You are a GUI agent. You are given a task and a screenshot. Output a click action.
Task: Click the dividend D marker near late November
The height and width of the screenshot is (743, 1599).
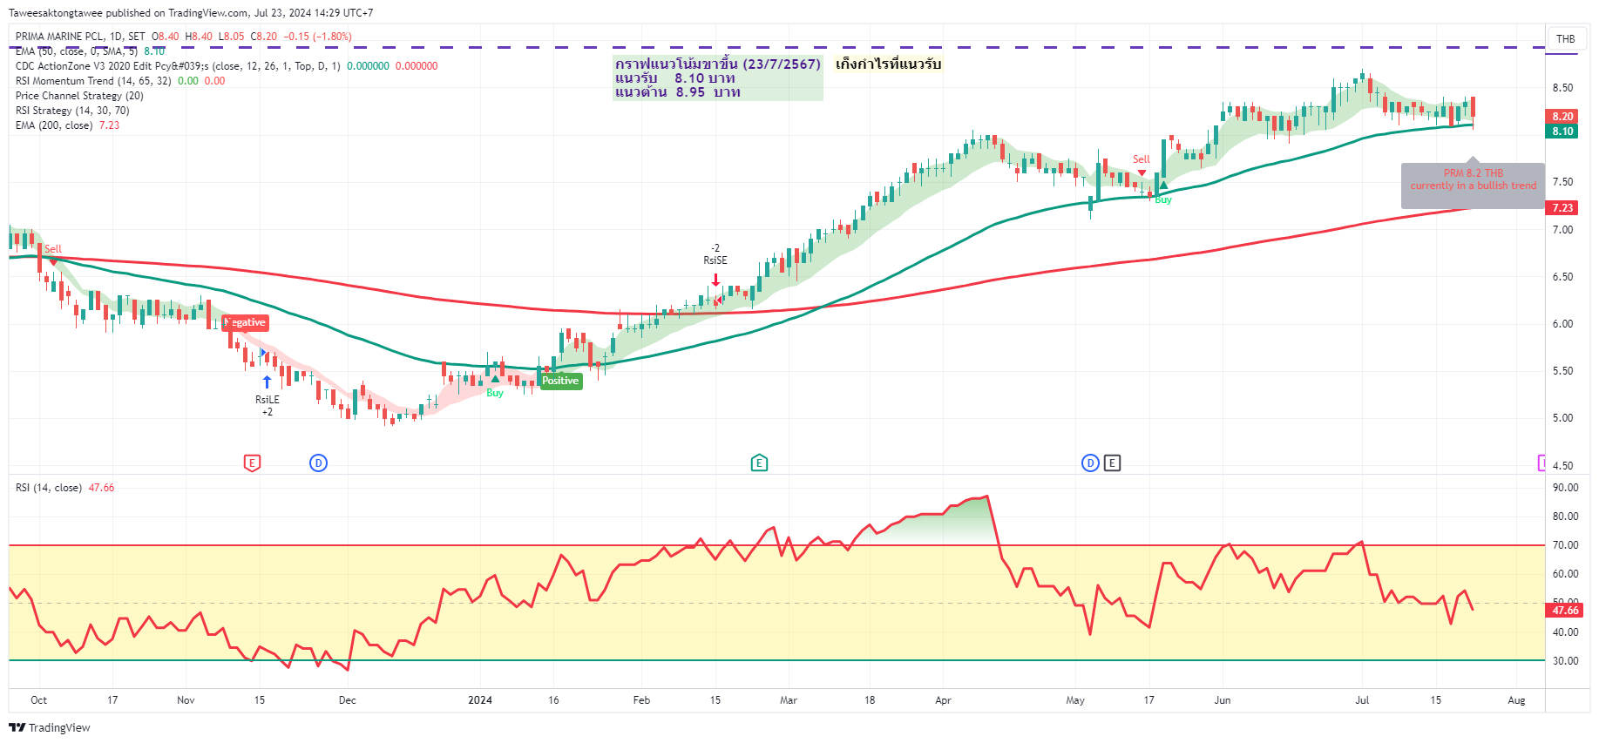318,463
